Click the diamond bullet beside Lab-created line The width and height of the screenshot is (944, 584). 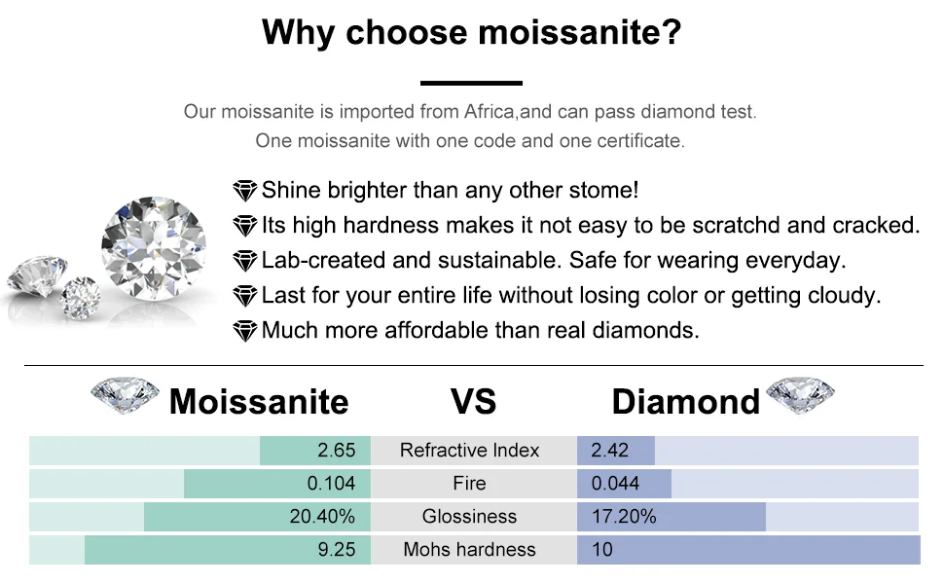click(x=244, y=261)
